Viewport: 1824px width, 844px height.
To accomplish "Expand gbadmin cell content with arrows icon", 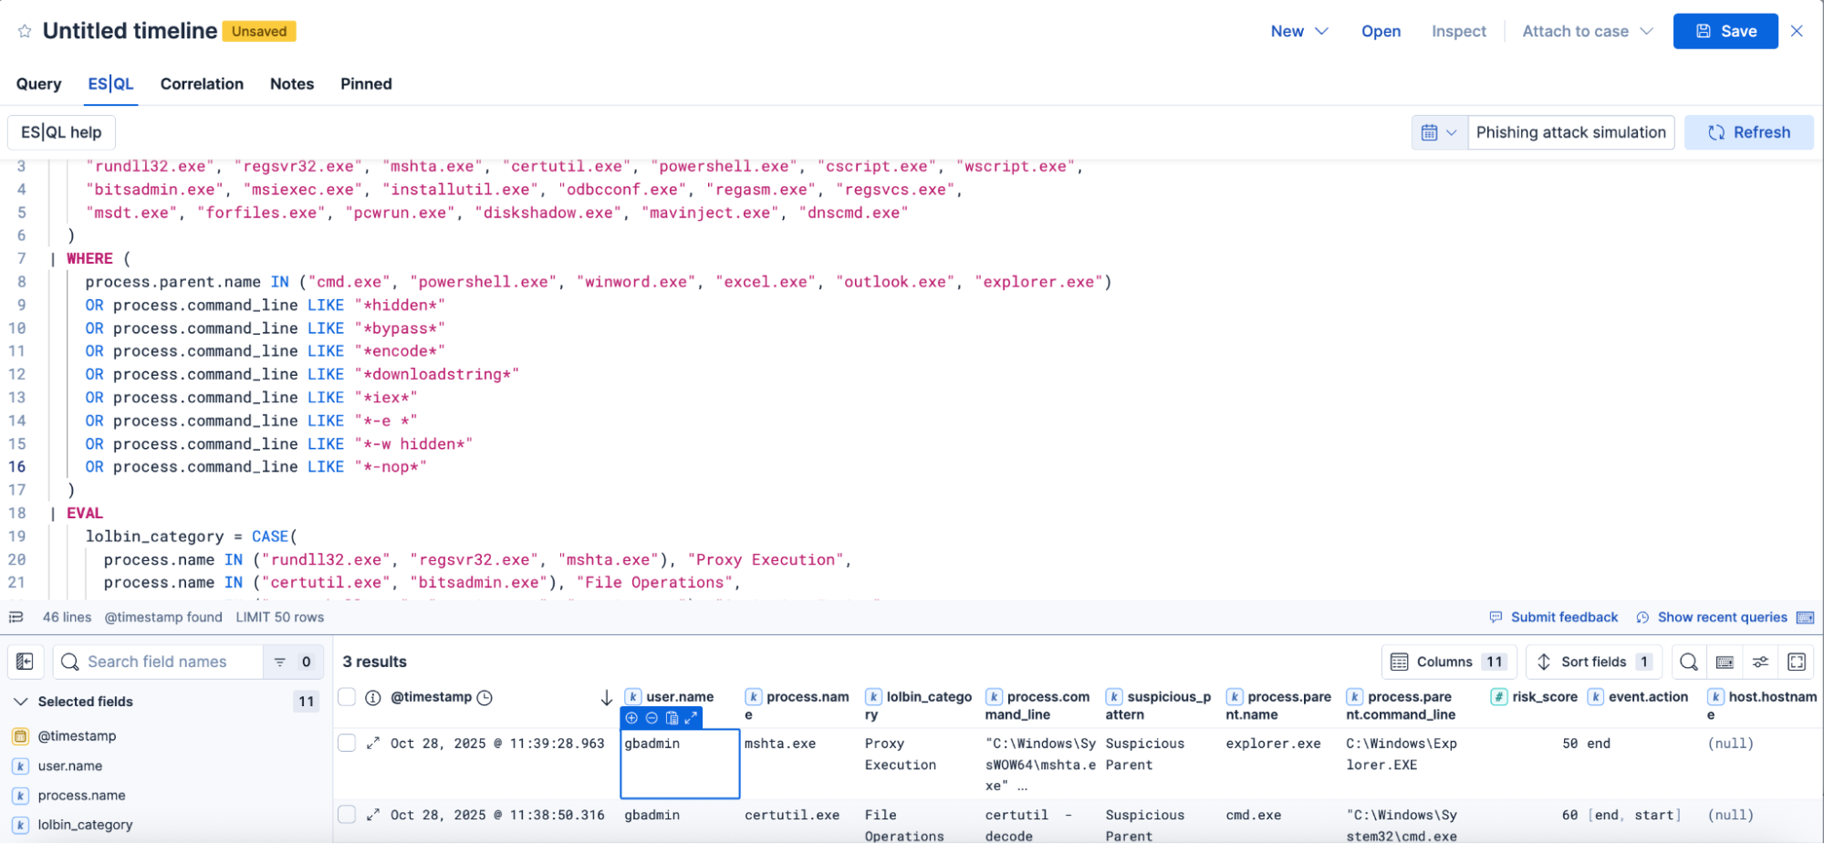I will (691, 718).
